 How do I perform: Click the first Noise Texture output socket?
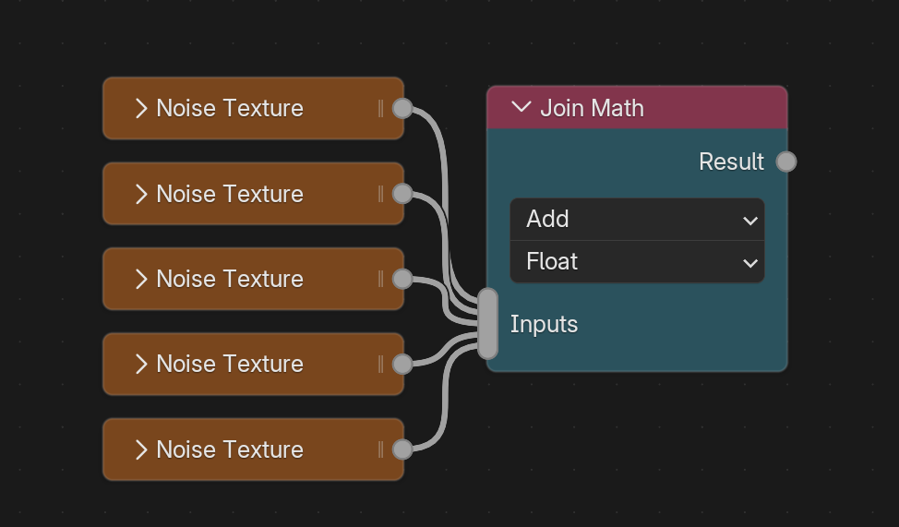pyautogui.click(x=402, y=108)
